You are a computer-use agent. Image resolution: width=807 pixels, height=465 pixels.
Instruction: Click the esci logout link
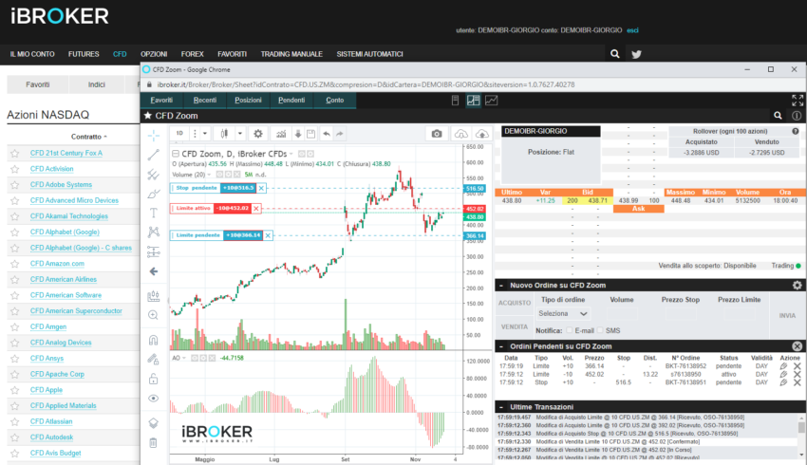tap(632, 30)
